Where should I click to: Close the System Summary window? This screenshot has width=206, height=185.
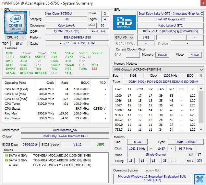click(x=203, y=3)
